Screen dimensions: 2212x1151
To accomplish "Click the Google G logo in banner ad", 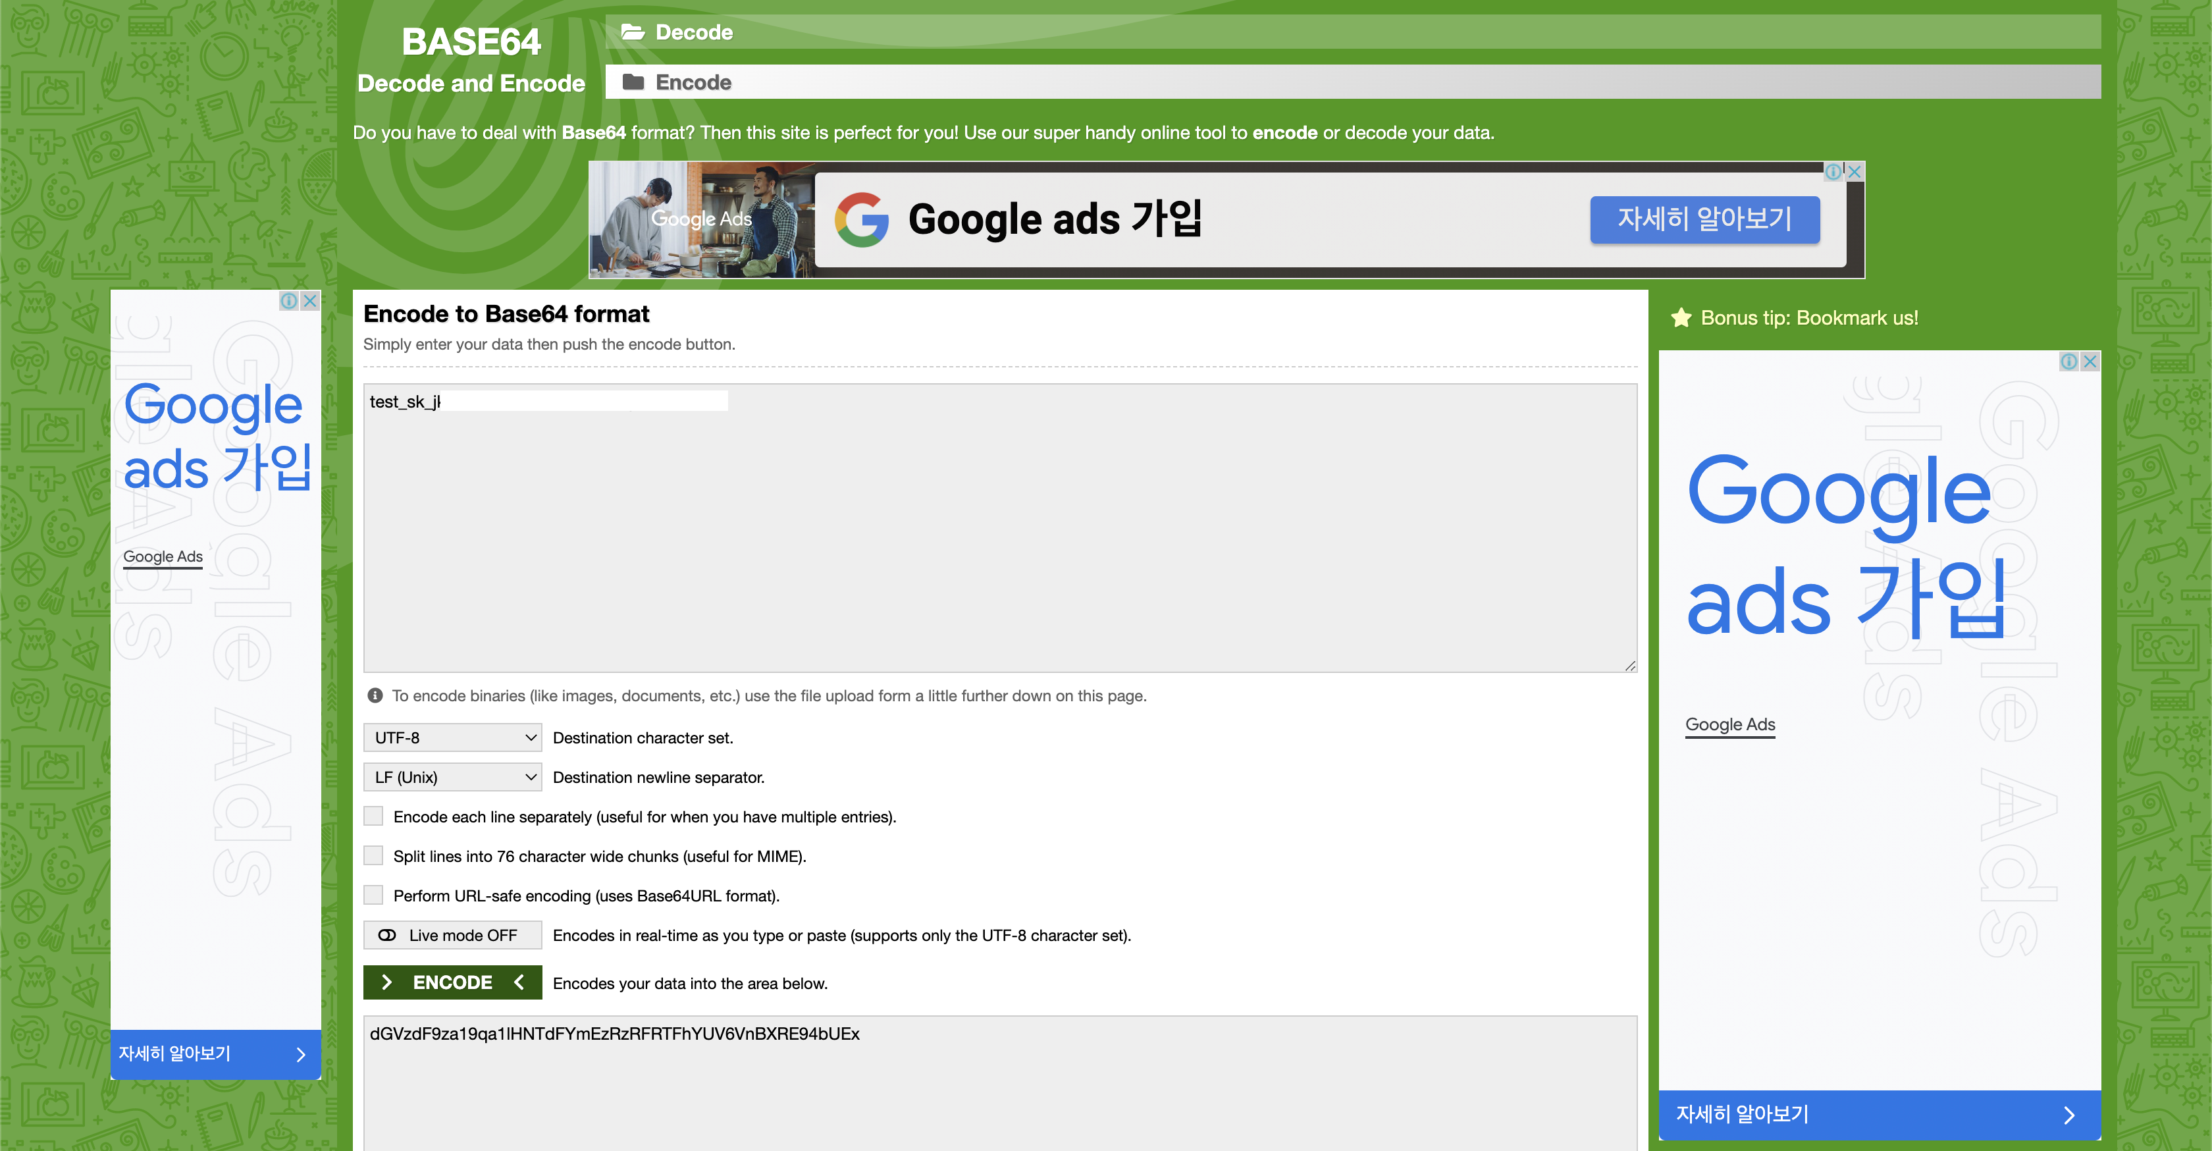I will click(x=861, y=219).
